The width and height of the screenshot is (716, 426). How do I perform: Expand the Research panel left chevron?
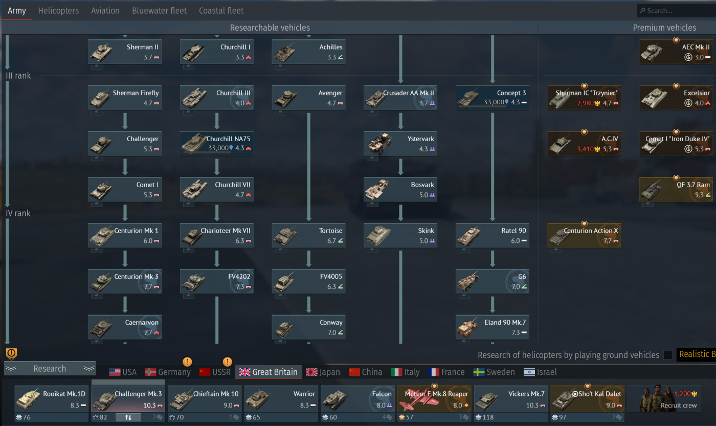pyautogui.click(x=11, y=369)
